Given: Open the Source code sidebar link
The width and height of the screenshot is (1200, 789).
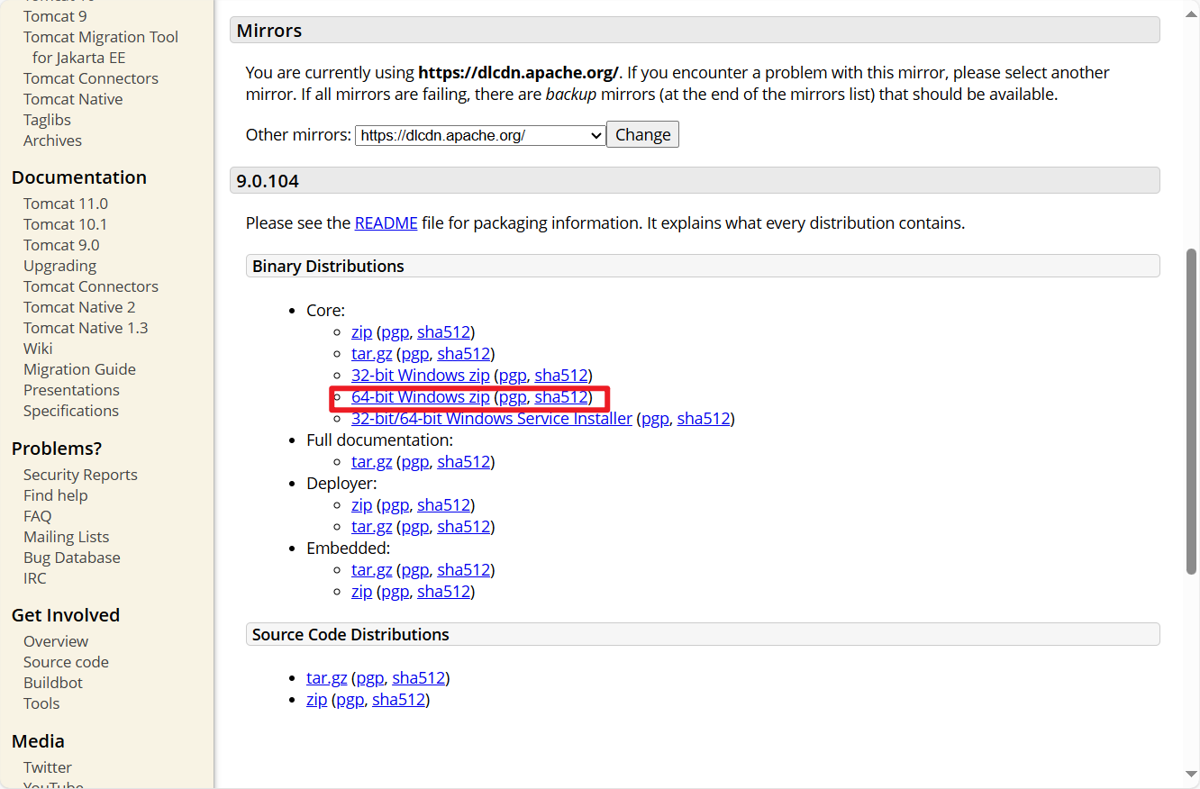Looking at the screenshot, I should pyautogui.click(x=66, y=662).
